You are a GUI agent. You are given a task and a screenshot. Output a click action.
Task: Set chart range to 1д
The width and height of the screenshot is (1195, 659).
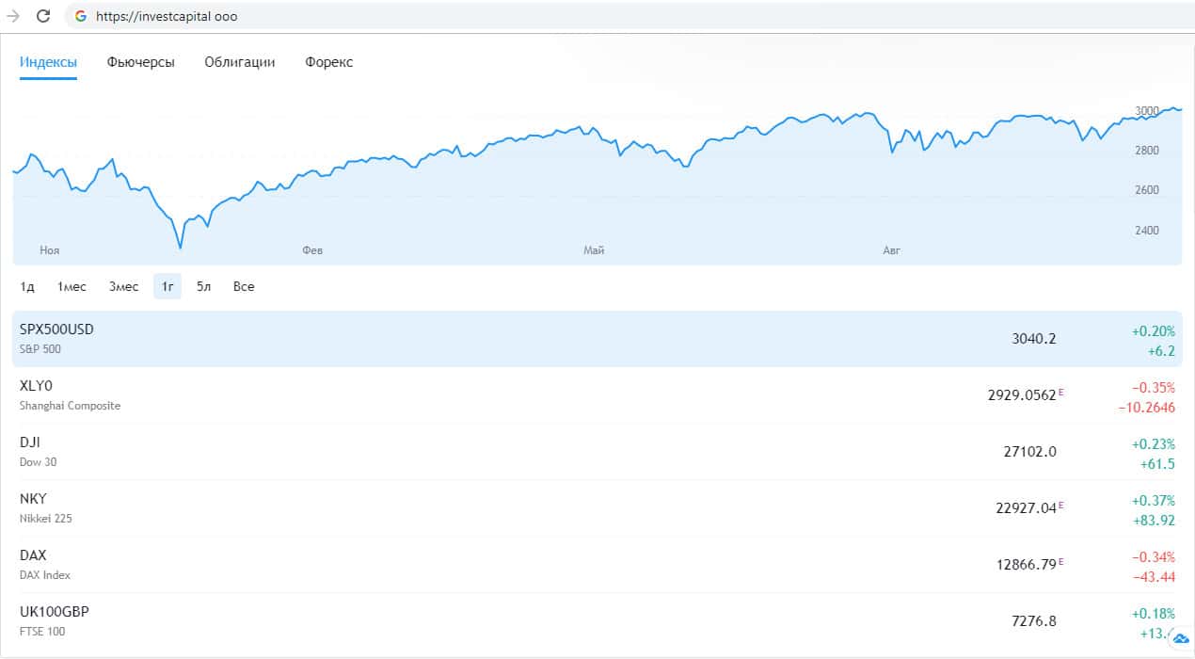tap(27, 286)
